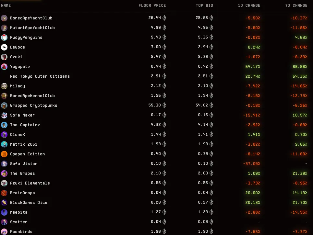
Task: Click the BrainDrops avatar icon
Action: pyautogui.click(x=4, y=193)
